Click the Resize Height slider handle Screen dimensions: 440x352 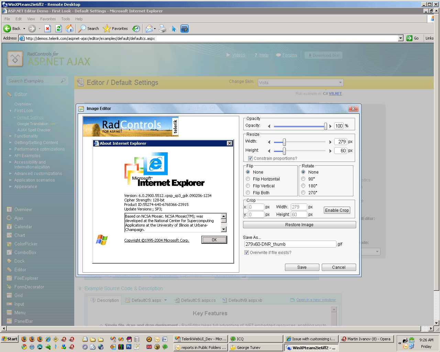click(284, 151)
